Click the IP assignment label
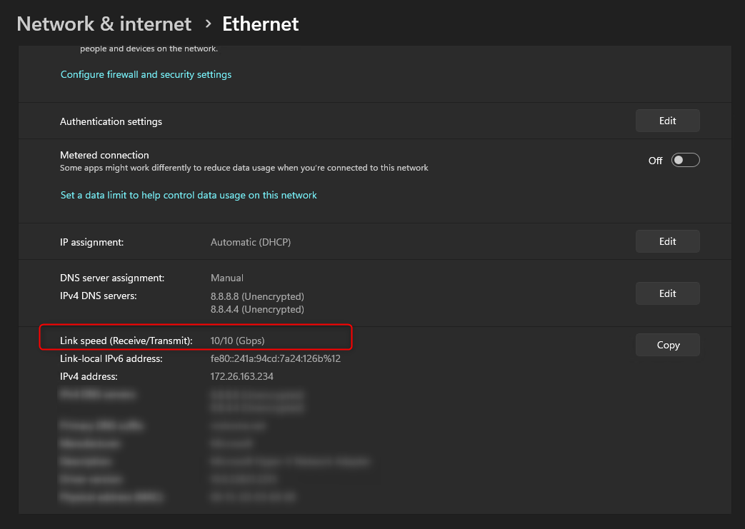Viewport: 745px width, 529px height. pos(91,242)
